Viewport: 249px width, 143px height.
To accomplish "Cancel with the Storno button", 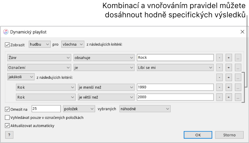I will coord(229,135).
